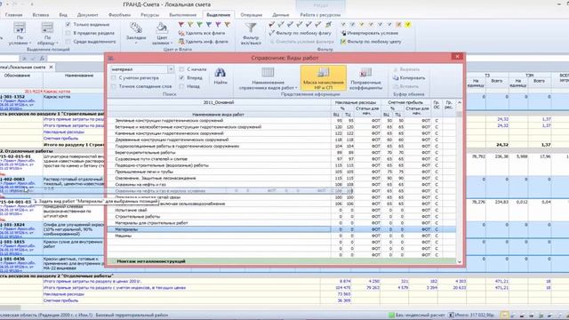Click the fx icon in formula bar
This screenshot has height=320, width=569.
pyautogui.click(x=42, y=59)
